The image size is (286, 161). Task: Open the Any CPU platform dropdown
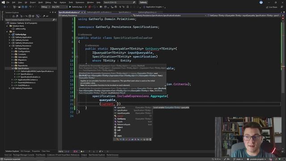(59, 7)
